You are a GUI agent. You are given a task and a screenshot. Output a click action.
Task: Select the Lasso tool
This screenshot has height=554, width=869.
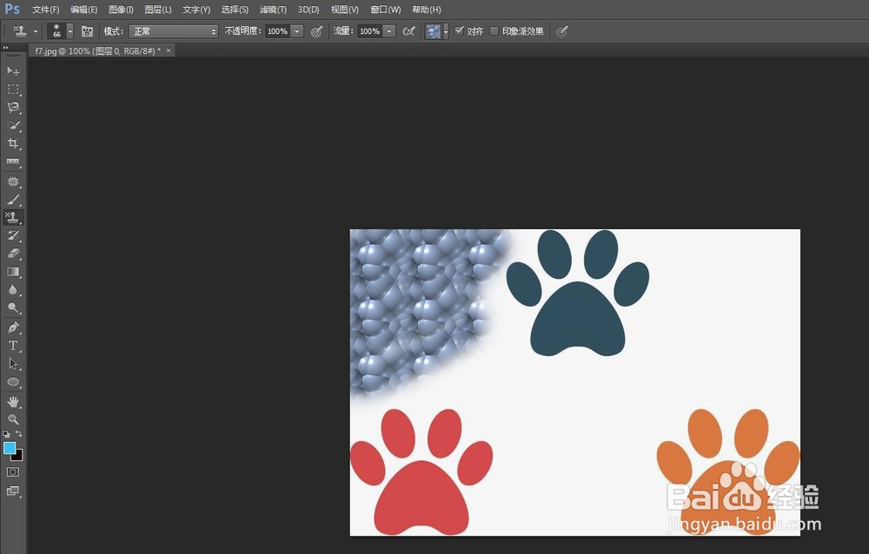coord(13,107)
